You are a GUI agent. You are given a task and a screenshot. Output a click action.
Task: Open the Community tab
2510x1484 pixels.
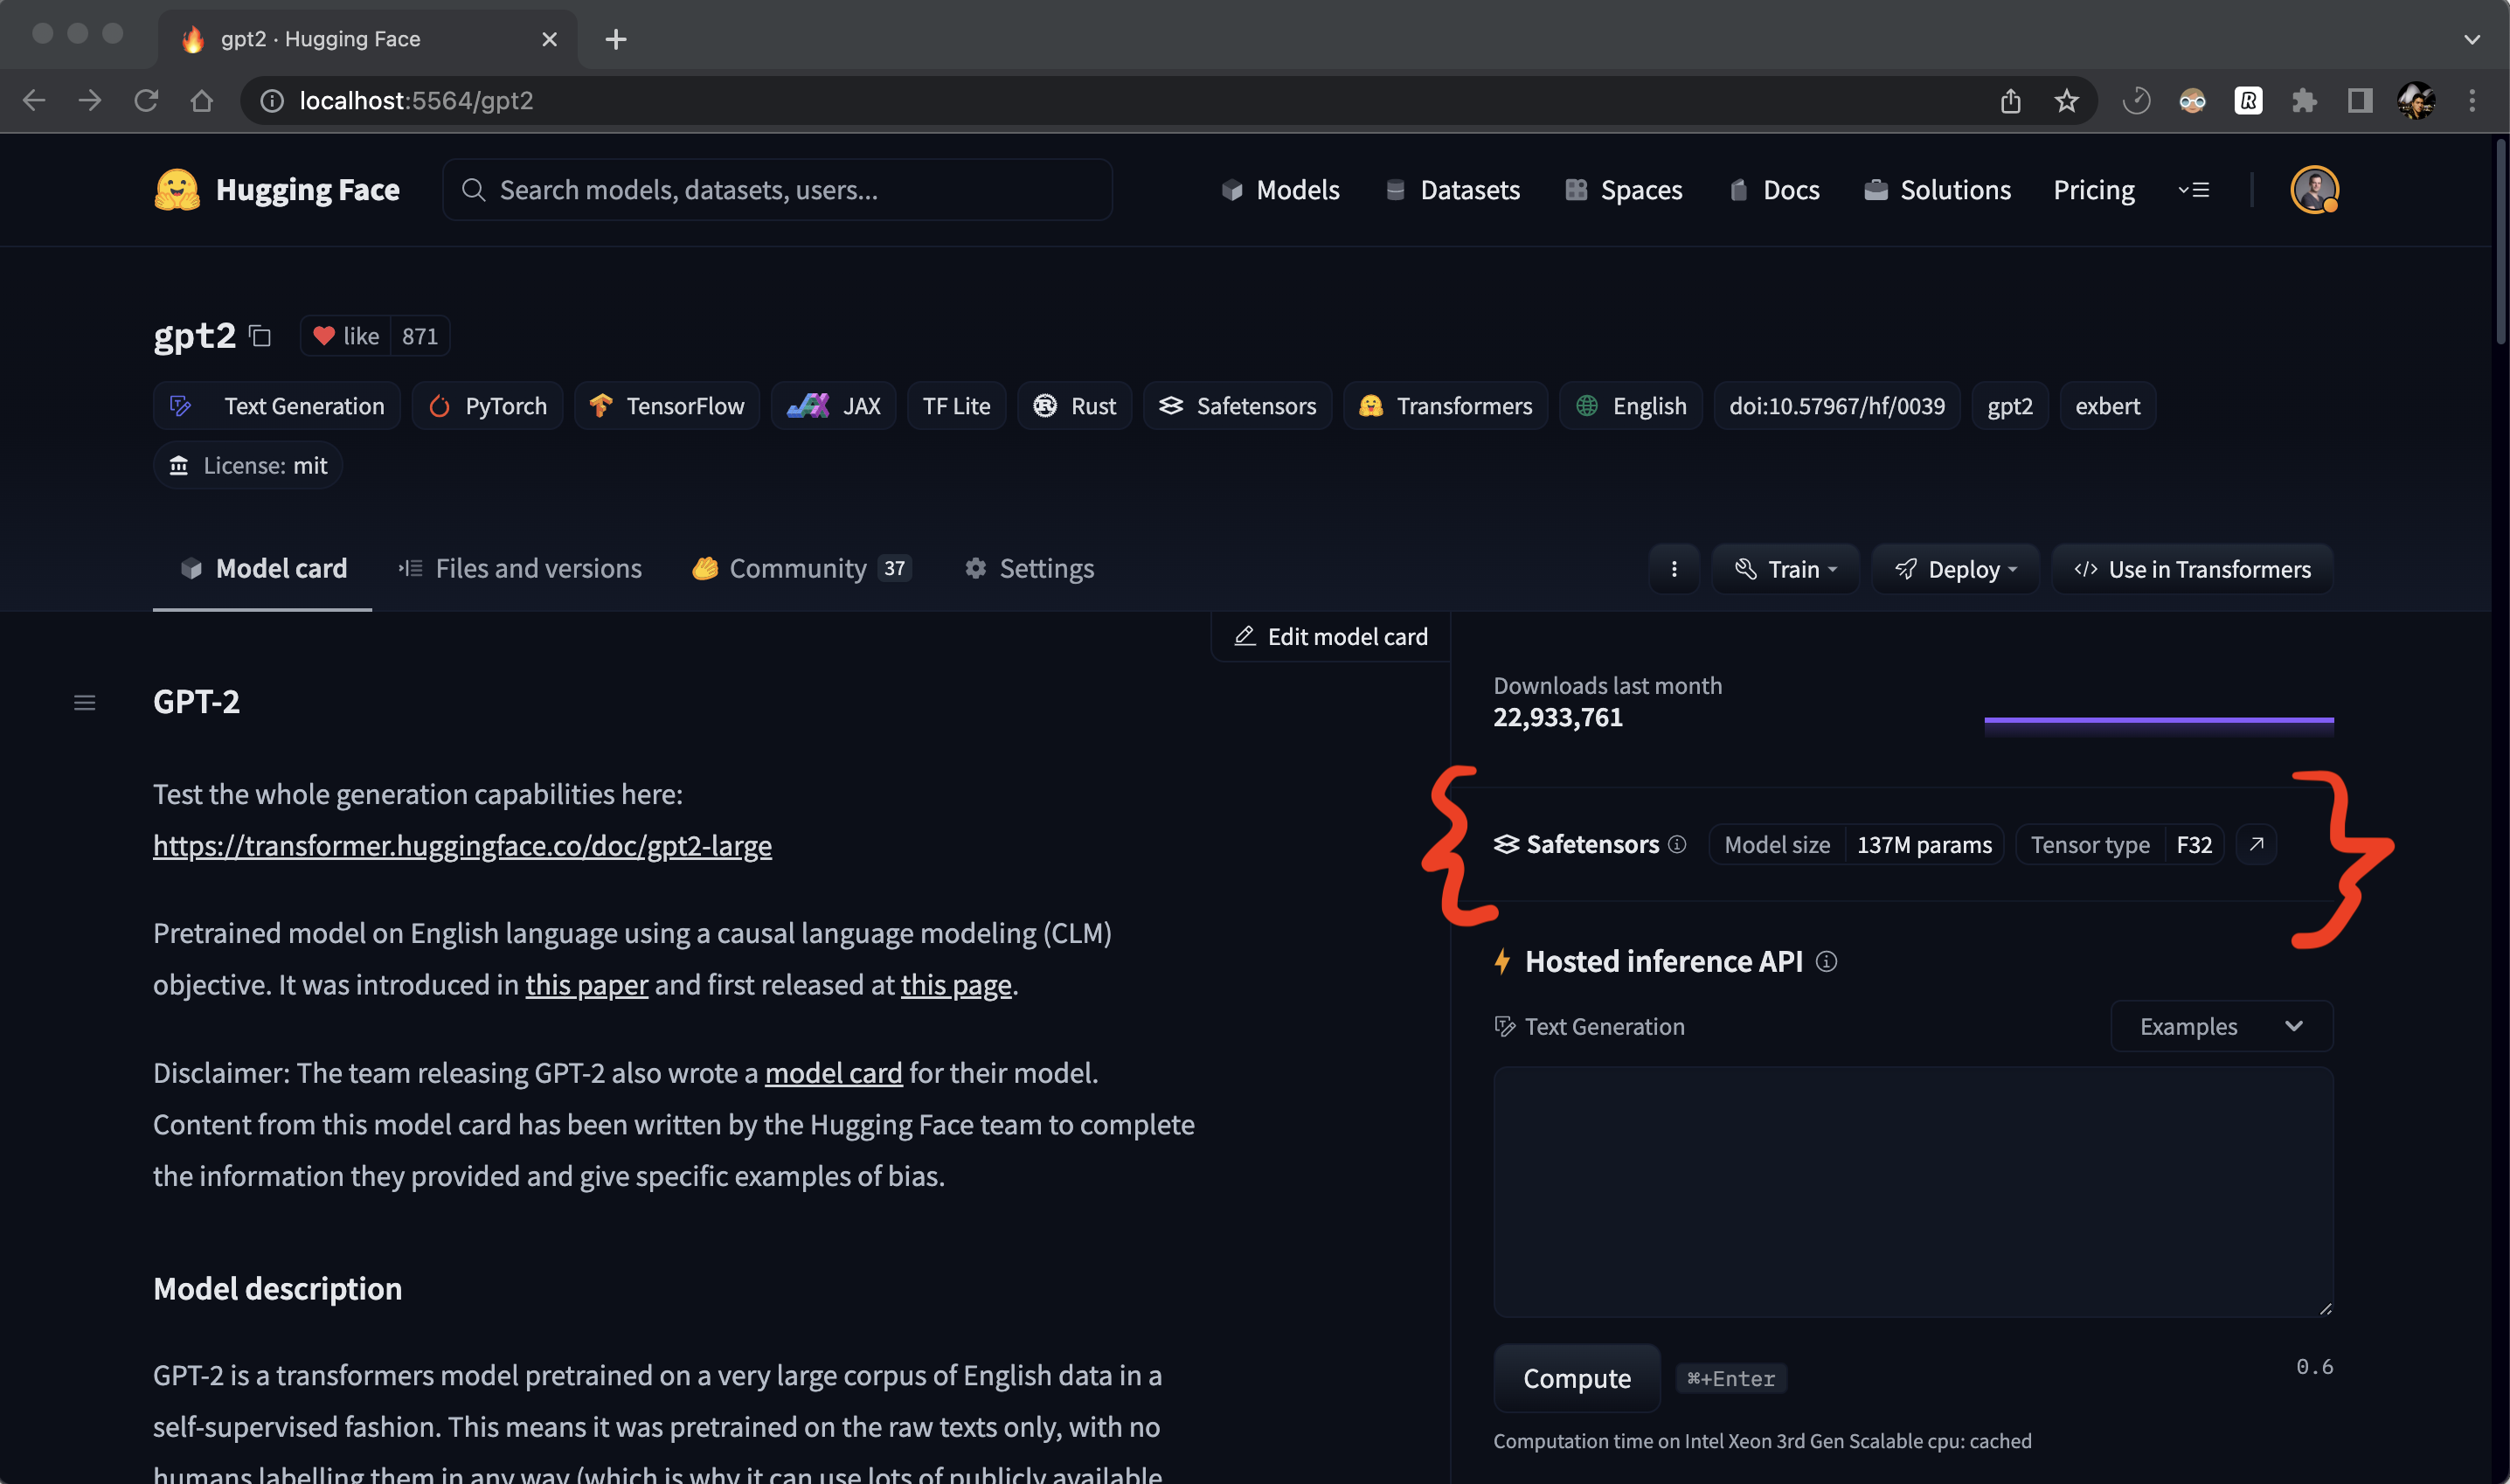click(800, 569)
